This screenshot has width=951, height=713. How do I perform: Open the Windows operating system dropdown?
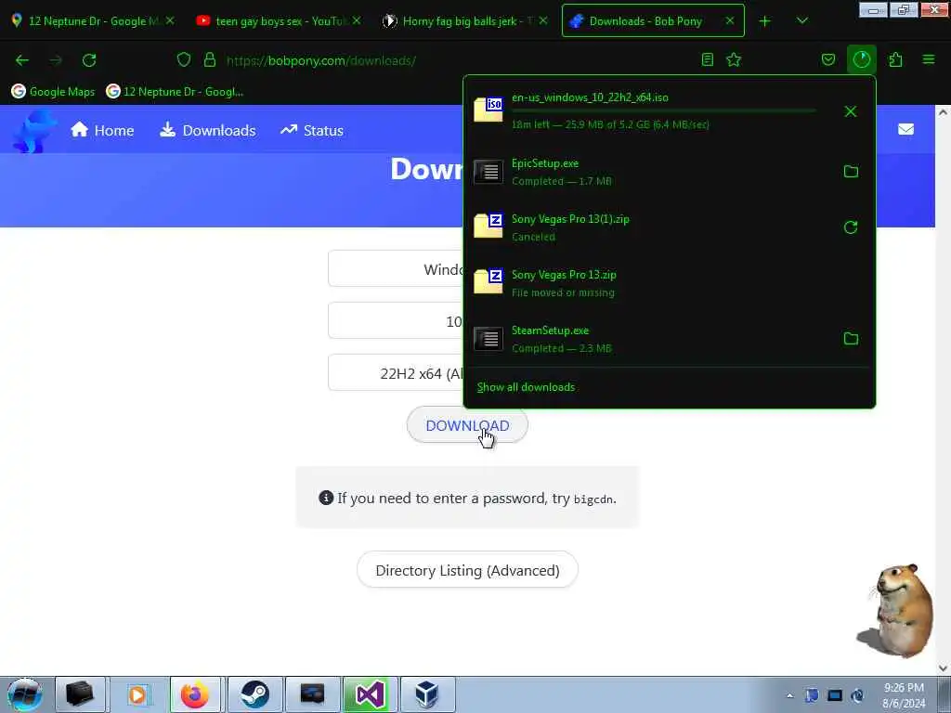396,268
